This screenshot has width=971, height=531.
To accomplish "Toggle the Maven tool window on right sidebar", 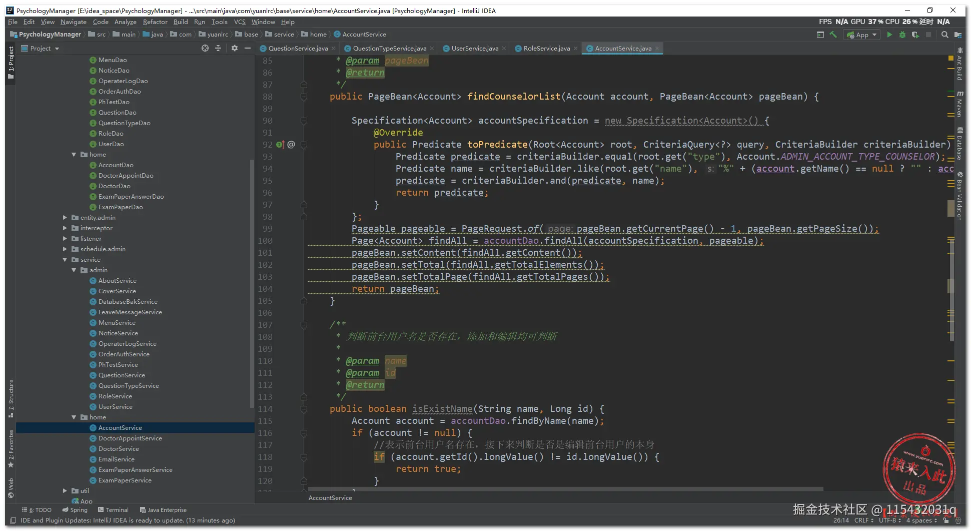I will coord(959,104).
